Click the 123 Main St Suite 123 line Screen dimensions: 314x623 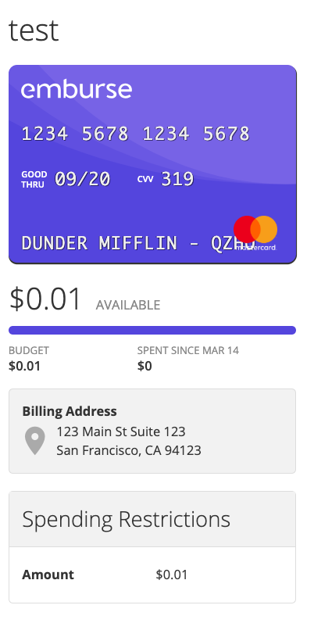(x=121, y=431)
